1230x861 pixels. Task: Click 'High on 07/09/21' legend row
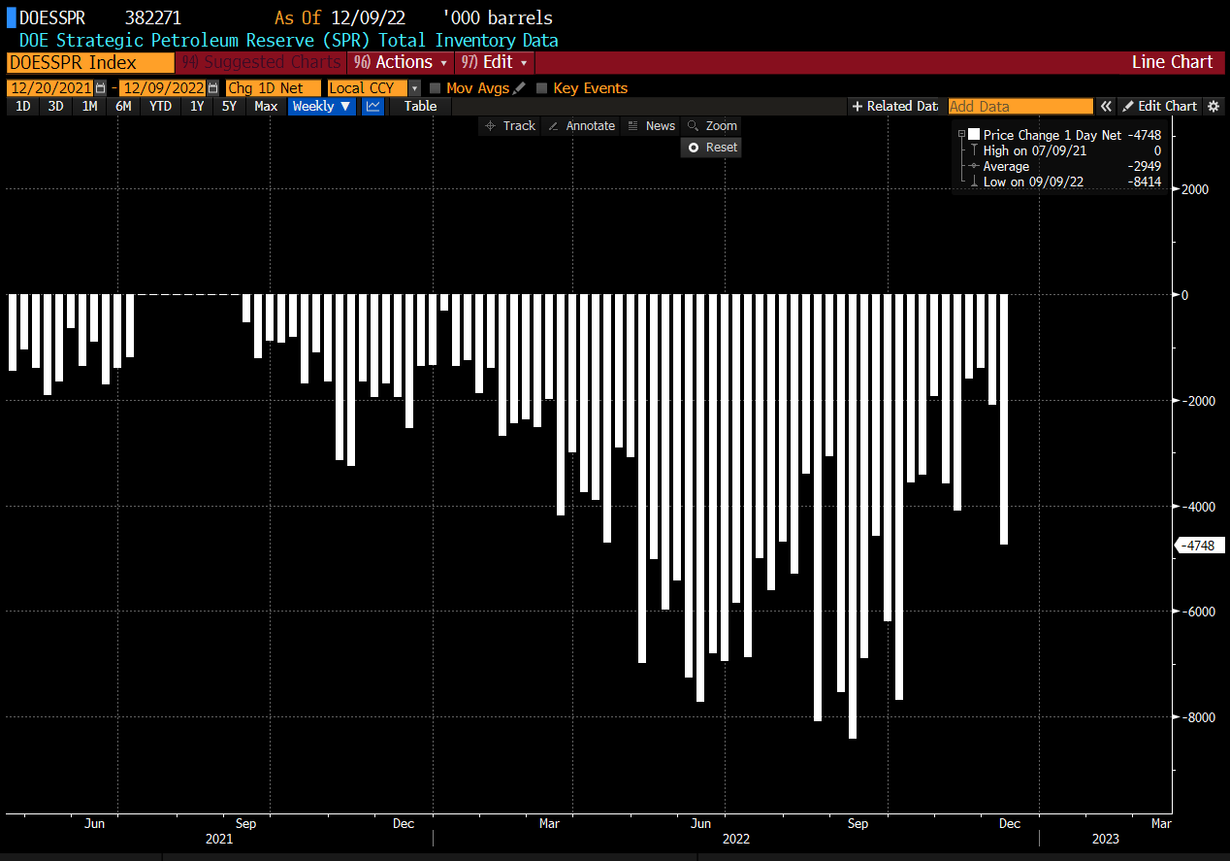(1034, 150)
